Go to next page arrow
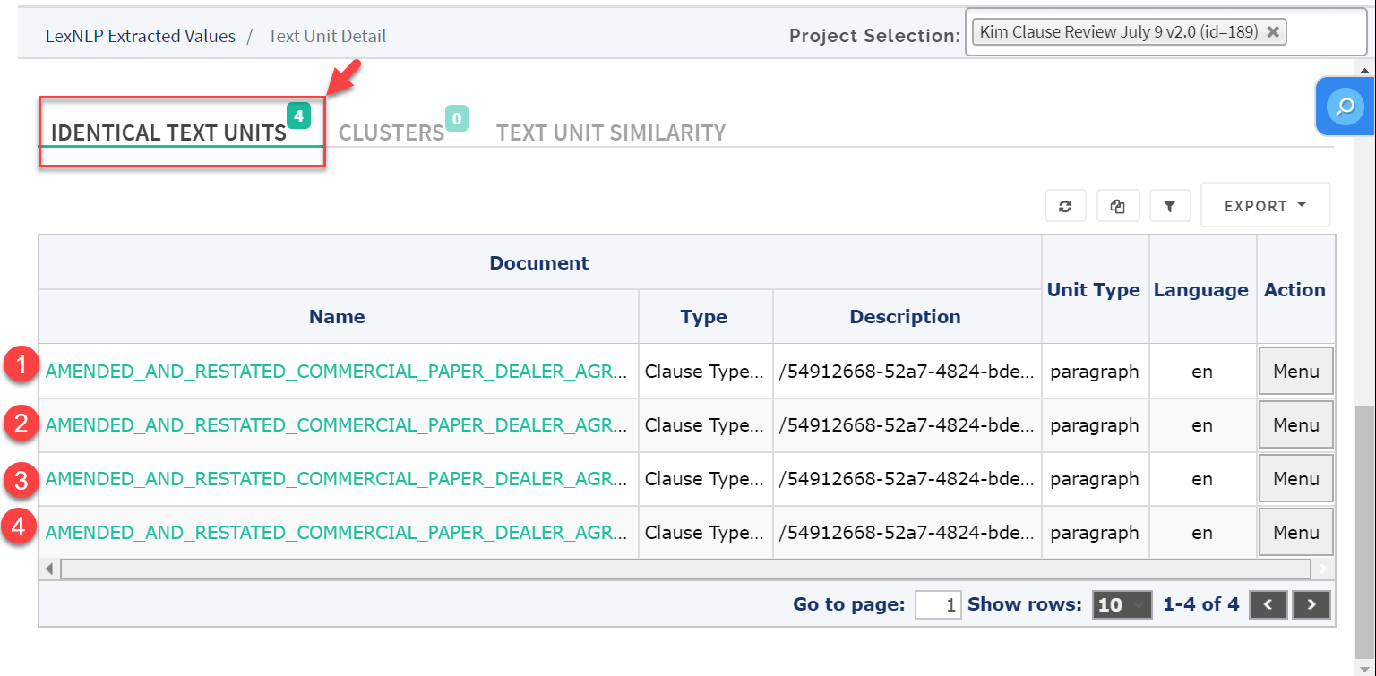The image size is (1376, 676). (1311, 604)
